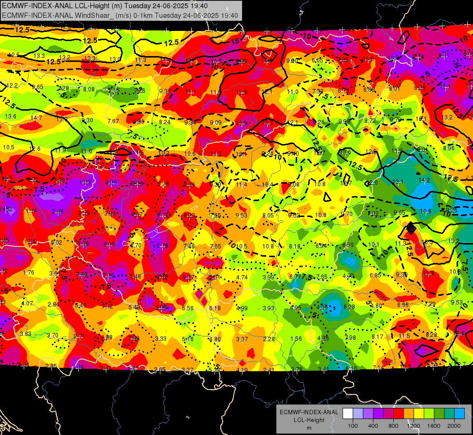Click the wind shear value 0.452
Screen dimensions: 473x435
coord(6,209)
